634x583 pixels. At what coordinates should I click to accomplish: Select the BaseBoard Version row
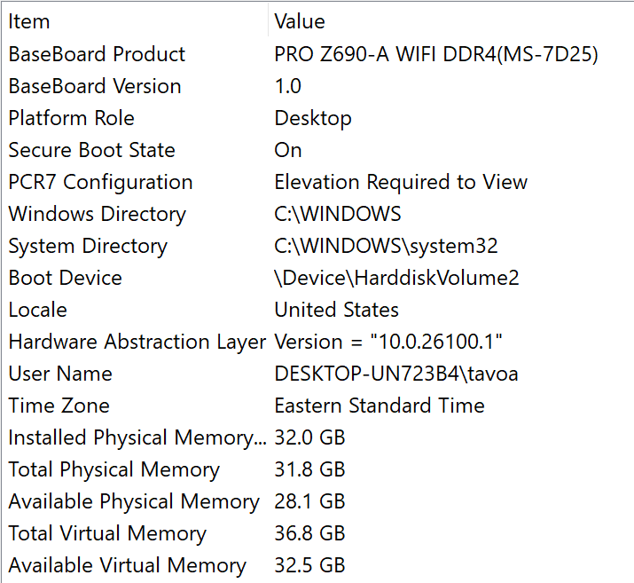(x=95, y=86)
